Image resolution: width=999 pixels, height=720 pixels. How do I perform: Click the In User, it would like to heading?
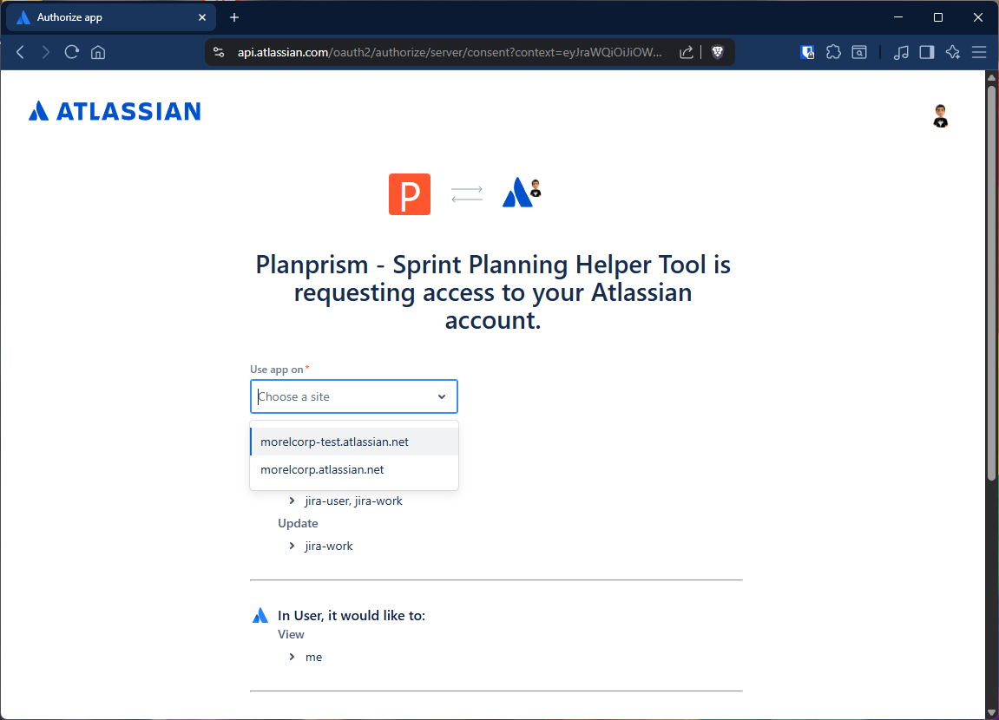(351, 616)
